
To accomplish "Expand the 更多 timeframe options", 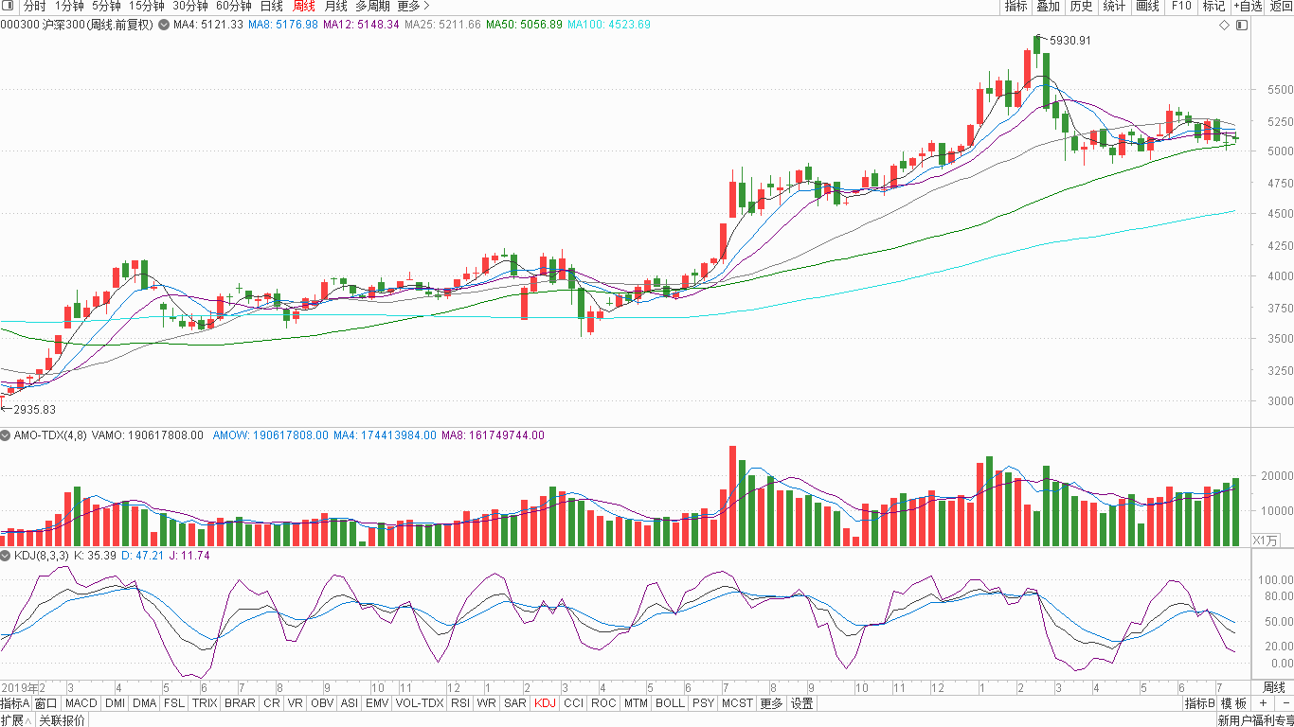I will pyautogui.click(x=414, y=6).
